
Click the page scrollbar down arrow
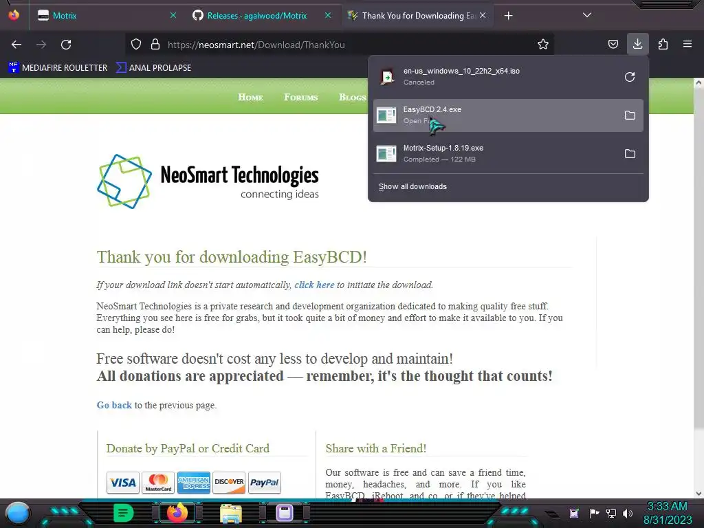point(698,494)
